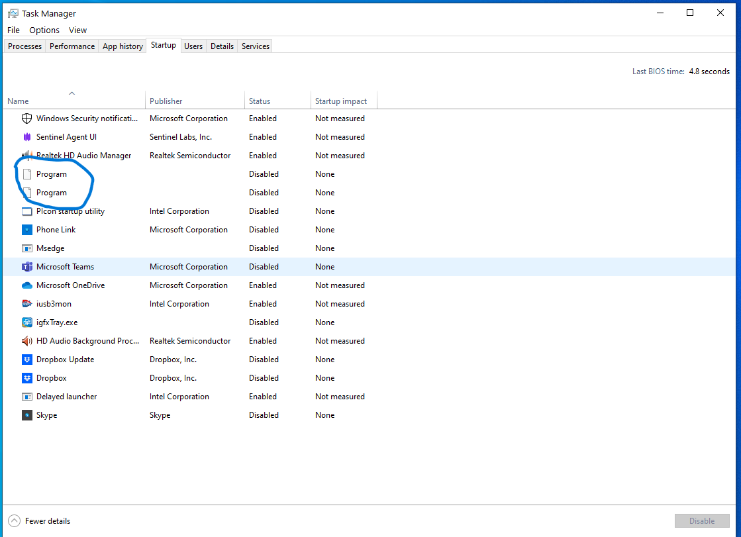Maximize the Task Manager window

tap(690, 13)
